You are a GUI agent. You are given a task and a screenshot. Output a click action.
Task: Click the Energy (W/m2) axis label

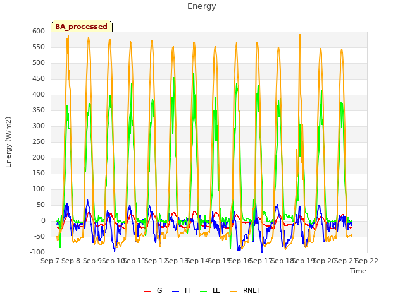[8, 142]
